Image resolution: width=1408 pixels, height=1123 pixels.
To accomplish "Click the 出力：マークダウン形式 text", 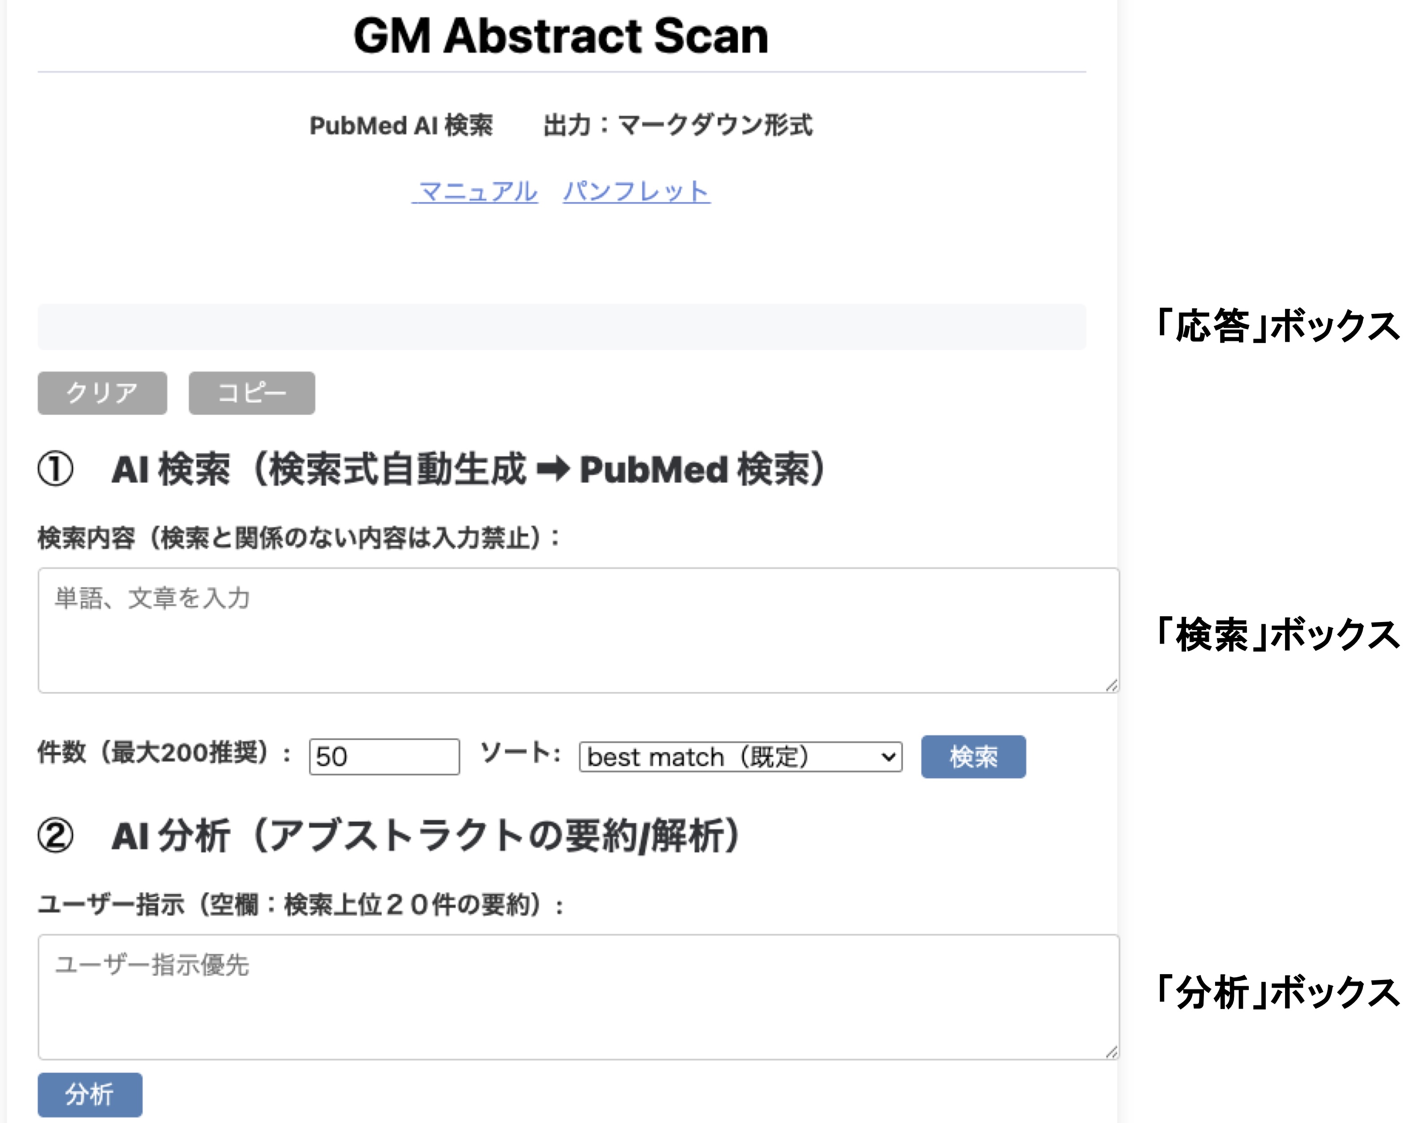I will pyautogui.click(x=678, y=126).
